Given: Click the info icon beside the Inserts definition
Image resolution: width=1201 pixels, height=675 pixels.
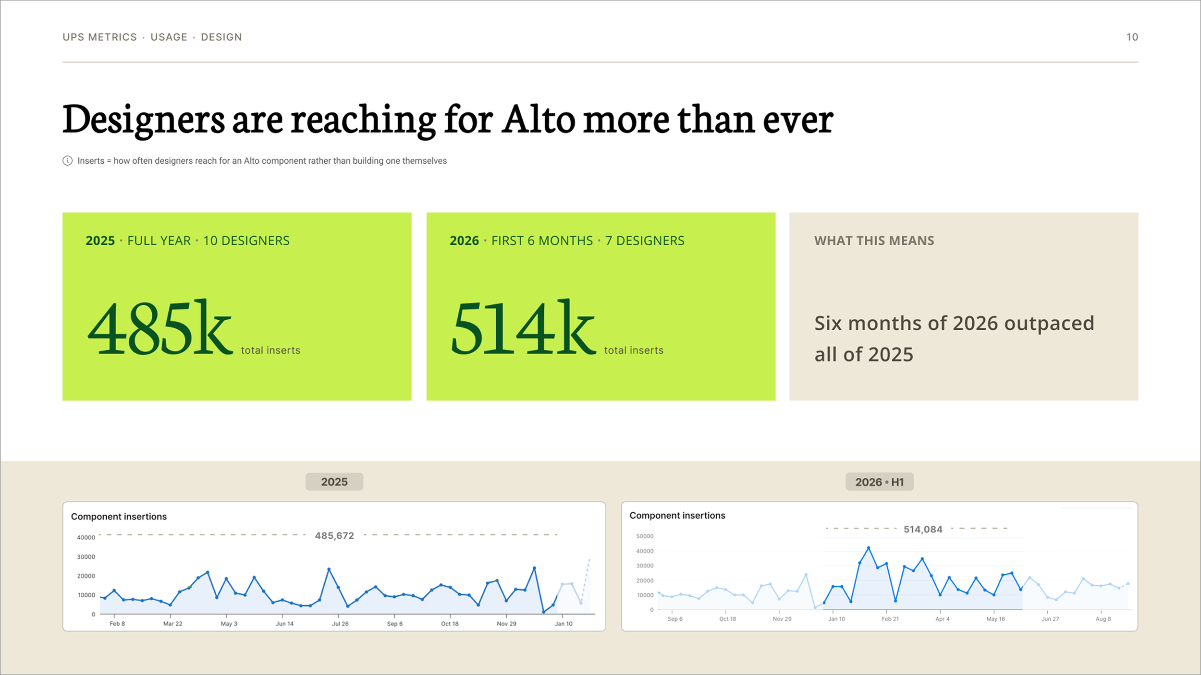Looking at the screenshot, I should 67,161.
